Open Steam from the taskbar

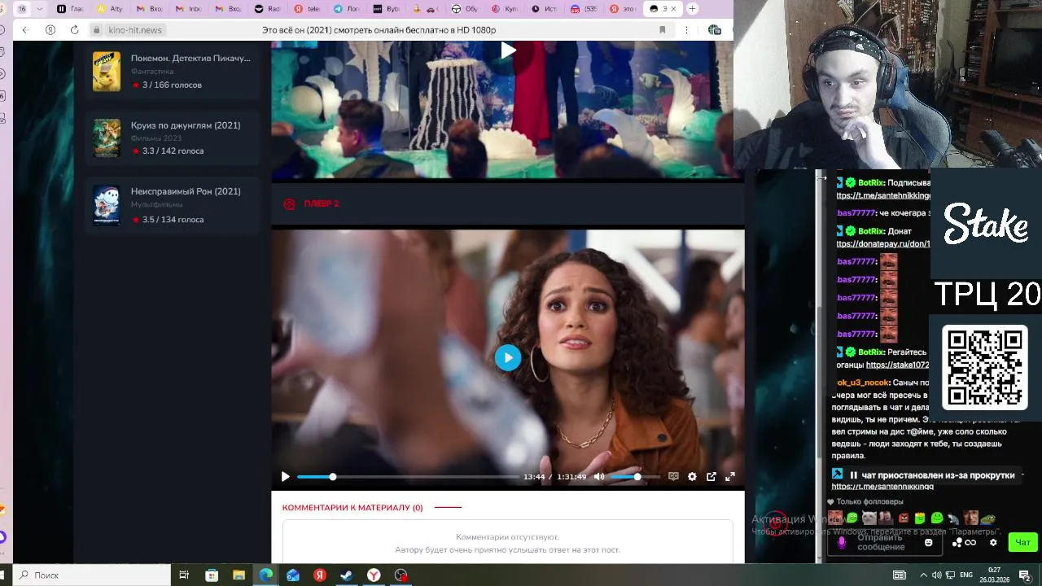click(x=347, y=575)
